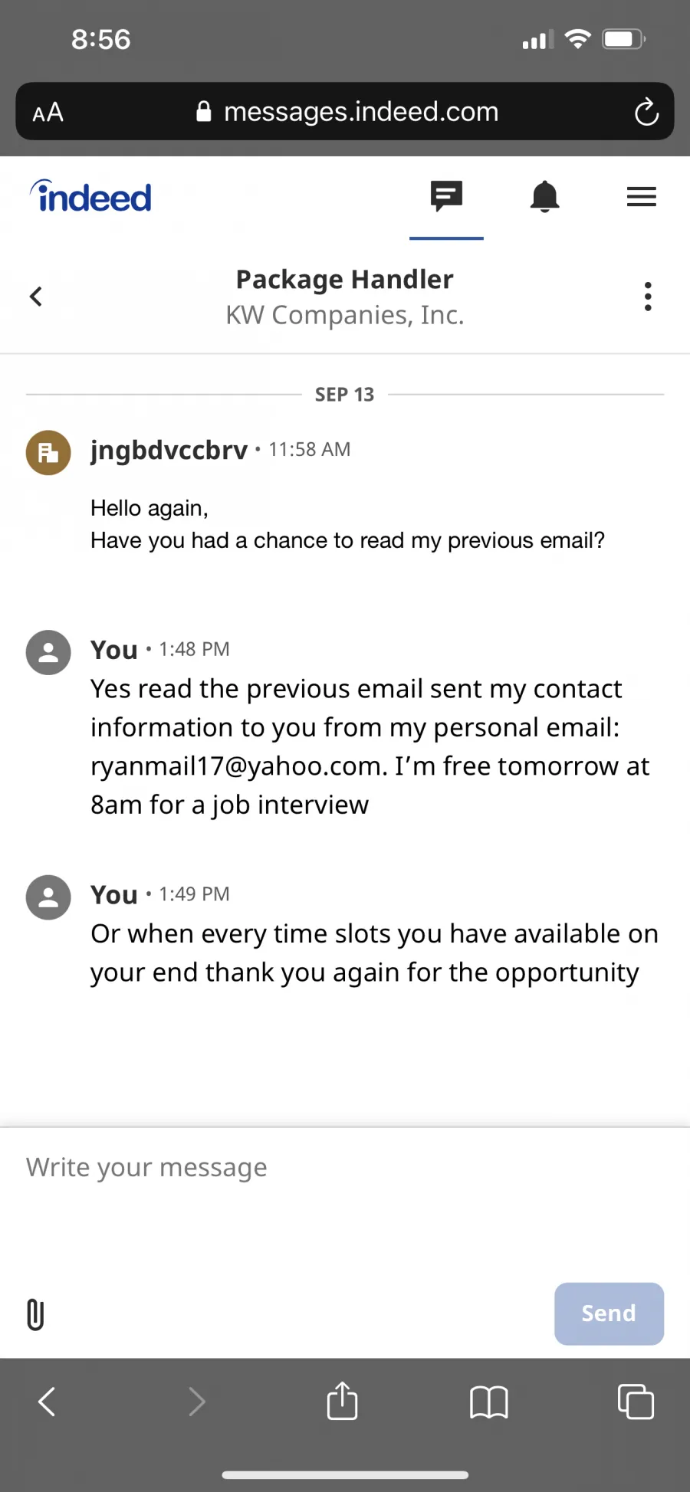Open the Safari bookmarks book icon
The height and width of the screenshot is (1492, 690).
pyautogui.click(x=488, y=1402)
